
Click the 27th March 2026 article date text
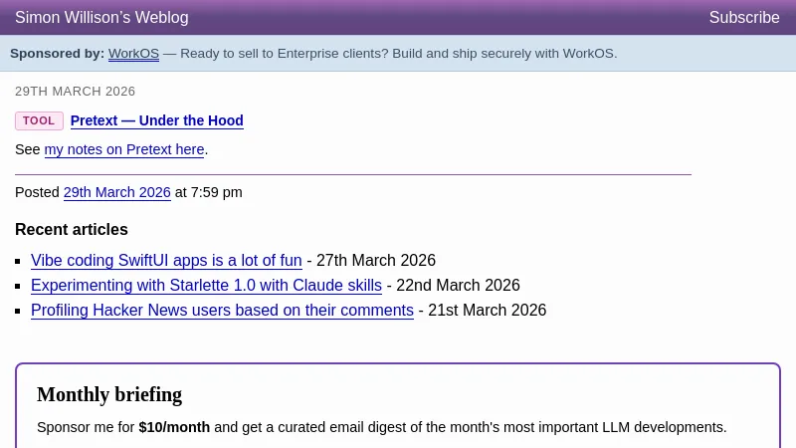pyautogui.click(x=375, y=261)
